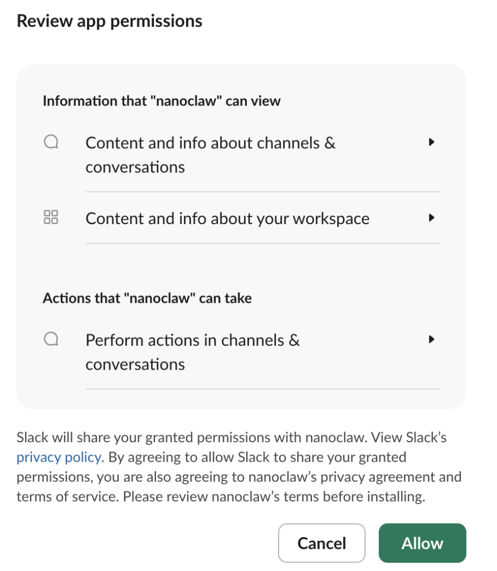Image resolution: width=497 pixels, height=571 pixels.
Task: Click the speech bubble icon beside Perform actions
Action: click(51, 340)
